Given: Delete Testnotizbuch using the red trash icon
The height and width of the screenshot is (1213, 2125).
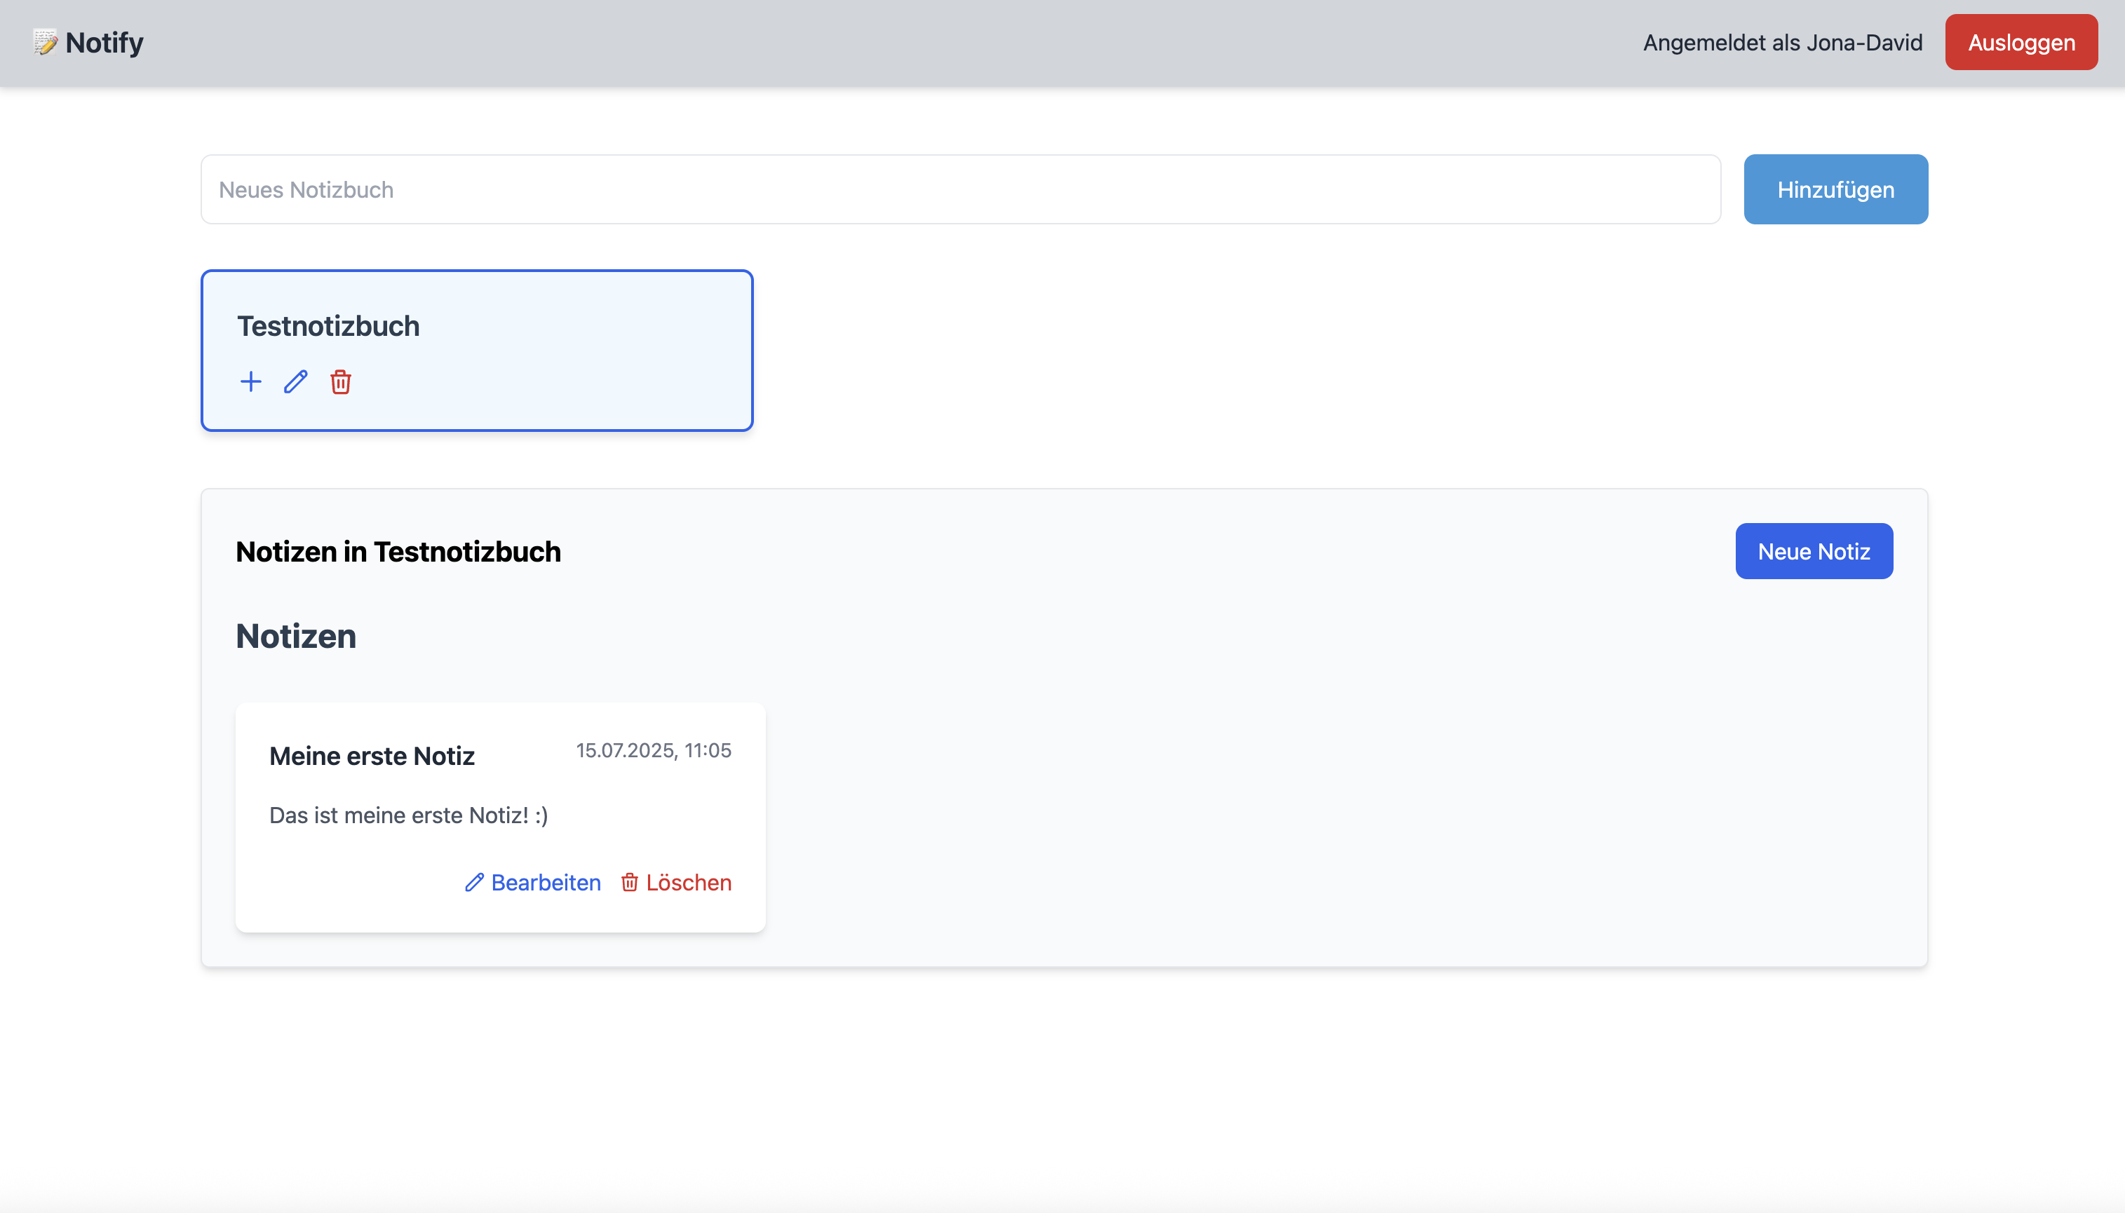Looking at the screenshot, I should (x=340, y=382).
